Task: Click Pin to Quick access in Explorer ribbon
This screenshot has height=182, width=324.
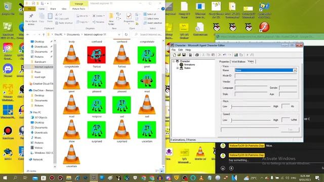Action: click(31, 19)
